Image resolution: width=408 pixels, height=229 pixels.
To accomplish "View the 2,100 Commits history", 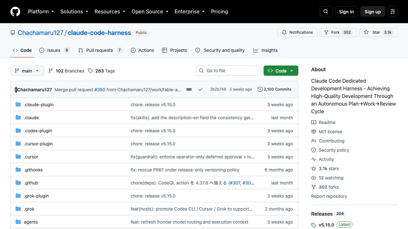I will click(274, 89).
